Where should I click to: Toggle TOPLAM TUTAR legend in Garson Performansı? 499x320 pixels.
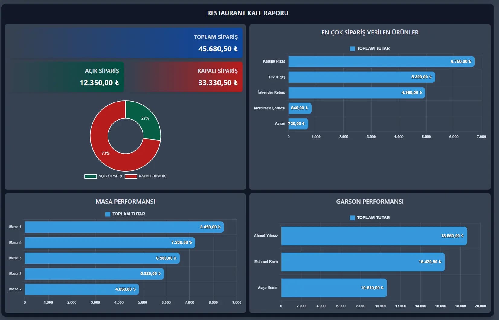[352, 218]
